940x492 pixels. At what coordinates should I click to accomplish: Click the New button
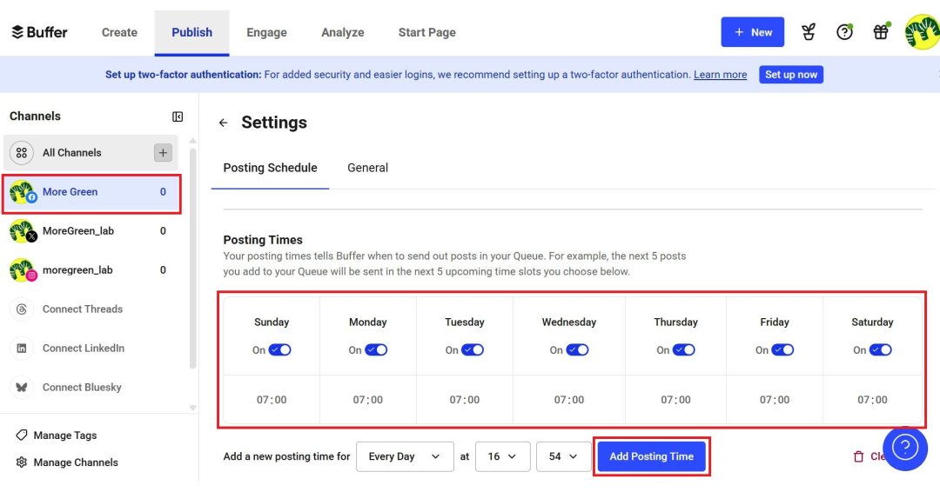[752, 32]
